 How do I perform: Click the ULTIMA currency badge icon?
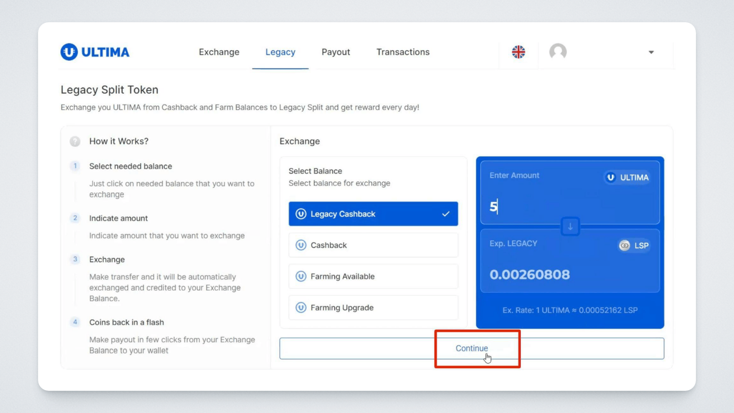[611, 177]
